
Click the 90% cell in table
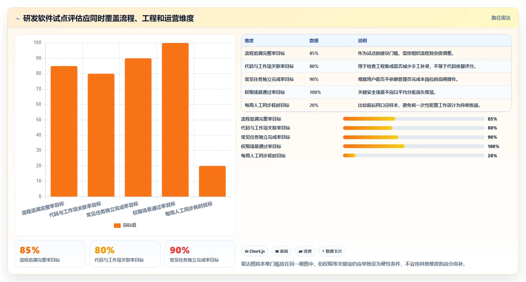[x=314, y=79]
